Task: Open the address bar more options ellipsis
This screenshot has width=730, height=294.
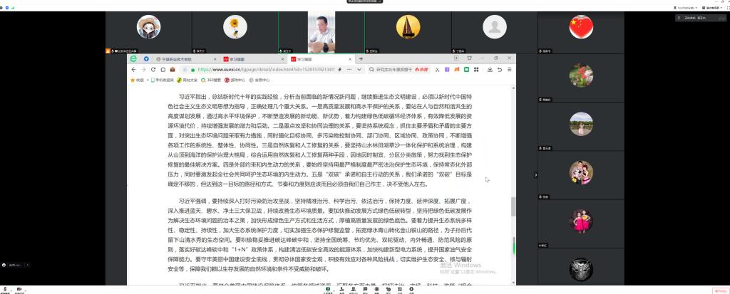Action: coord(349,70)
